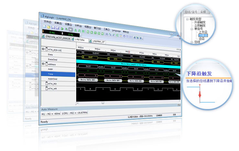Viewport: 239px width, 151px height.
Task: Select 立即触发 trigger type
Action: (x=200, y=25)
